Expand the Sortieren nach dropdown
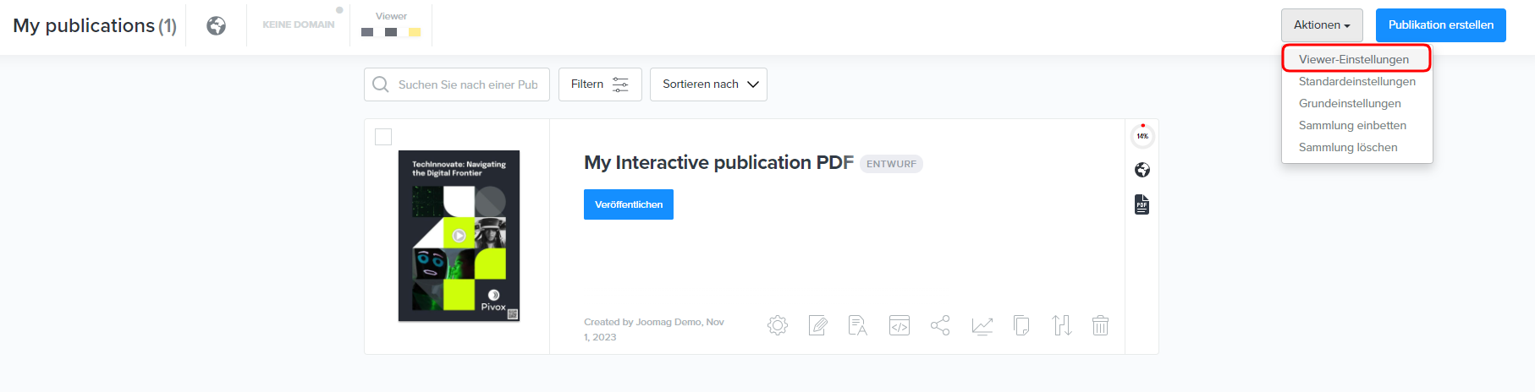Viewport: 1535px width, 392px height. coord(708,84)
